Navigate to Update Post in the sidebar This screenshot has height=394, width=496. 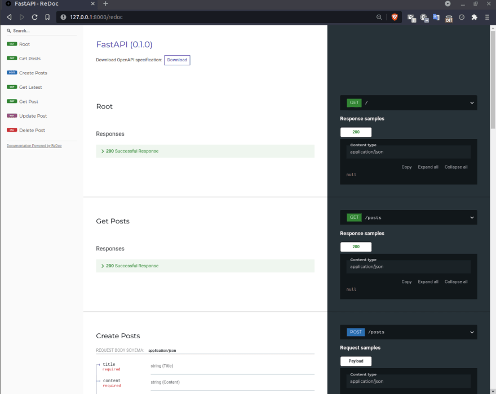33,116
